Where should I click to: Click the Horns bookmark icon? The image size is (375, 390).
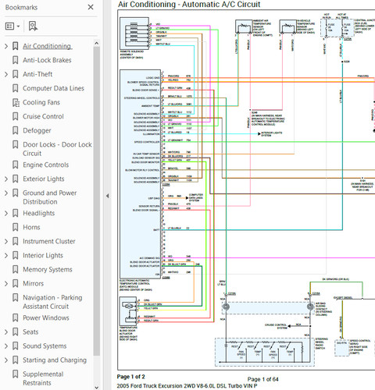pyautogui.click(x=16, y=227)
